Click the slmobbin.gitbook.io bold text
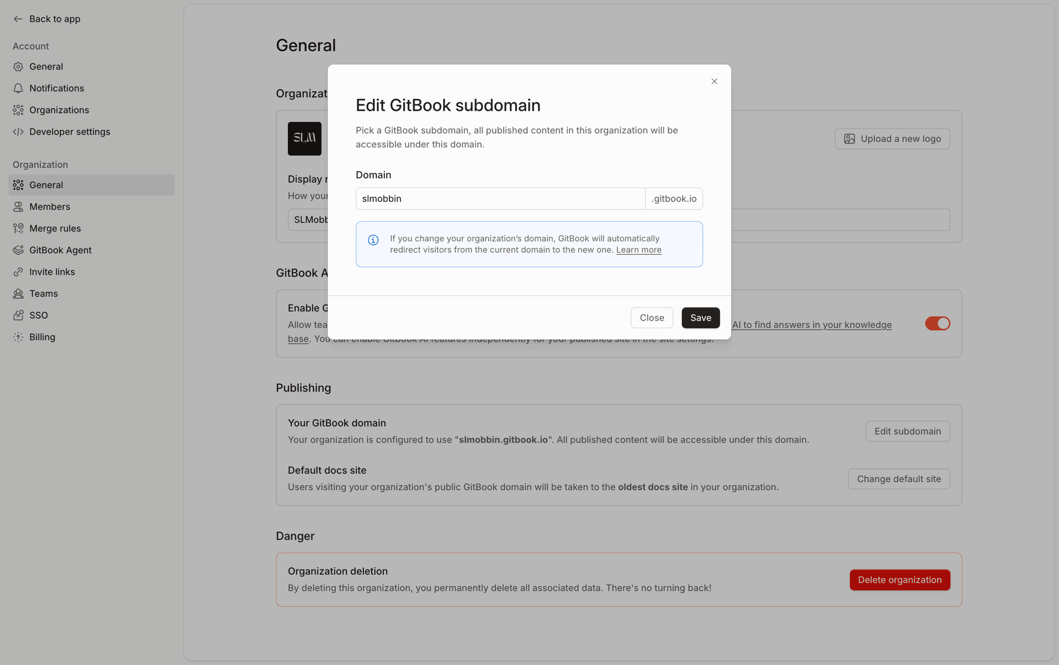Screen dimensions: 1059x665 coord(503,440)
